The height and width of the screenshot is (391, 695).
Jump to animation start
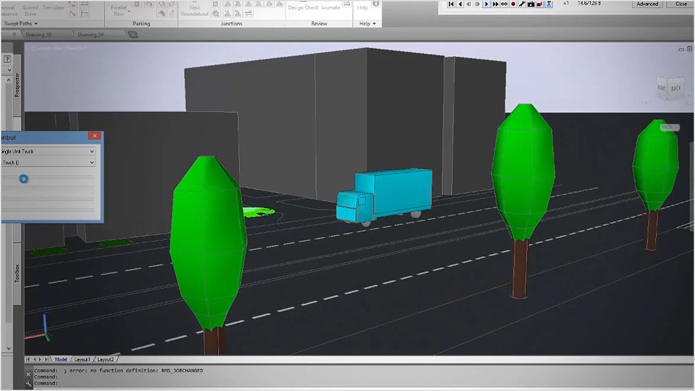pyautogui.click(x=451, y=4)
